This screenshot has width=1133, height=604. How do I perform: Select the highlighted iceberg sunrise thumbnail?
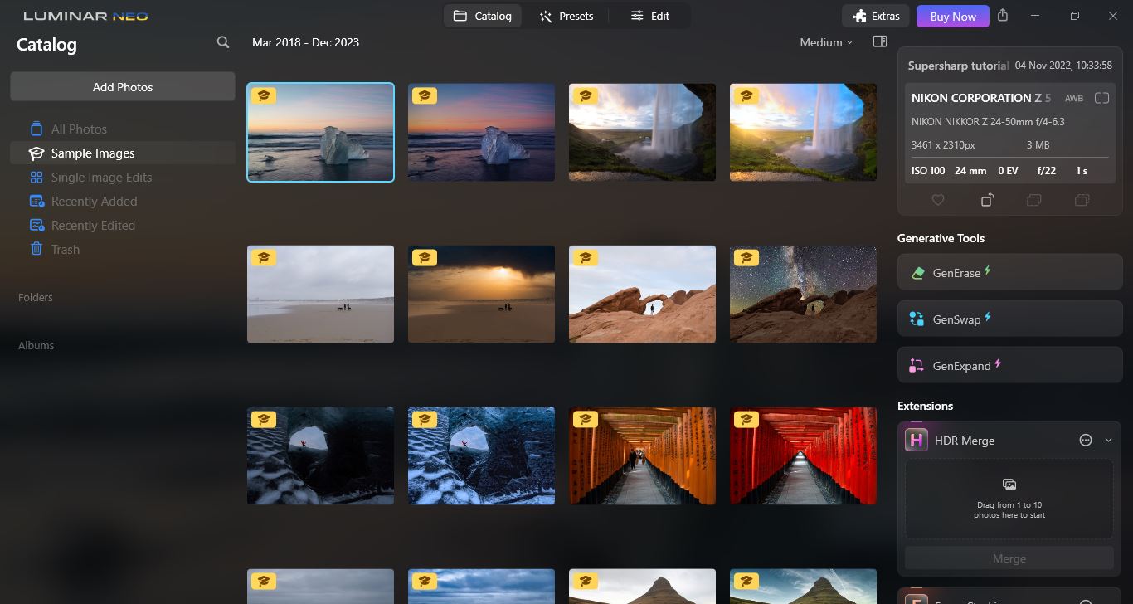tap(320, 132)
